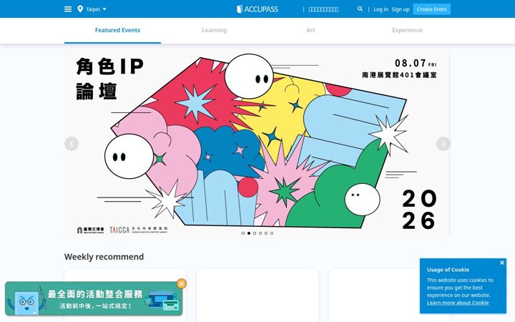The image size is (515, 322).
Task: Click the Sign up link
Action: pos(401,9)
